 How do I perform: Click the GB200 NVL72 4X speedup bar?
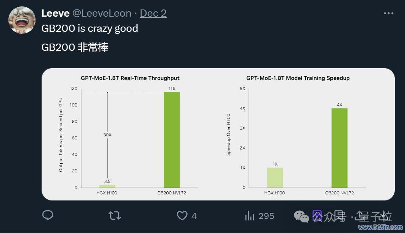[x=340, y=148]
